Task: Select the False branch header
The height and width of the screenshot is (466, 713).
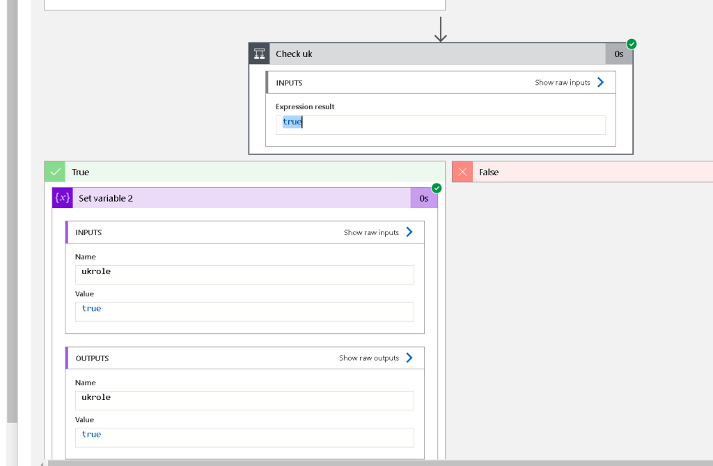Action: (583, 172)
